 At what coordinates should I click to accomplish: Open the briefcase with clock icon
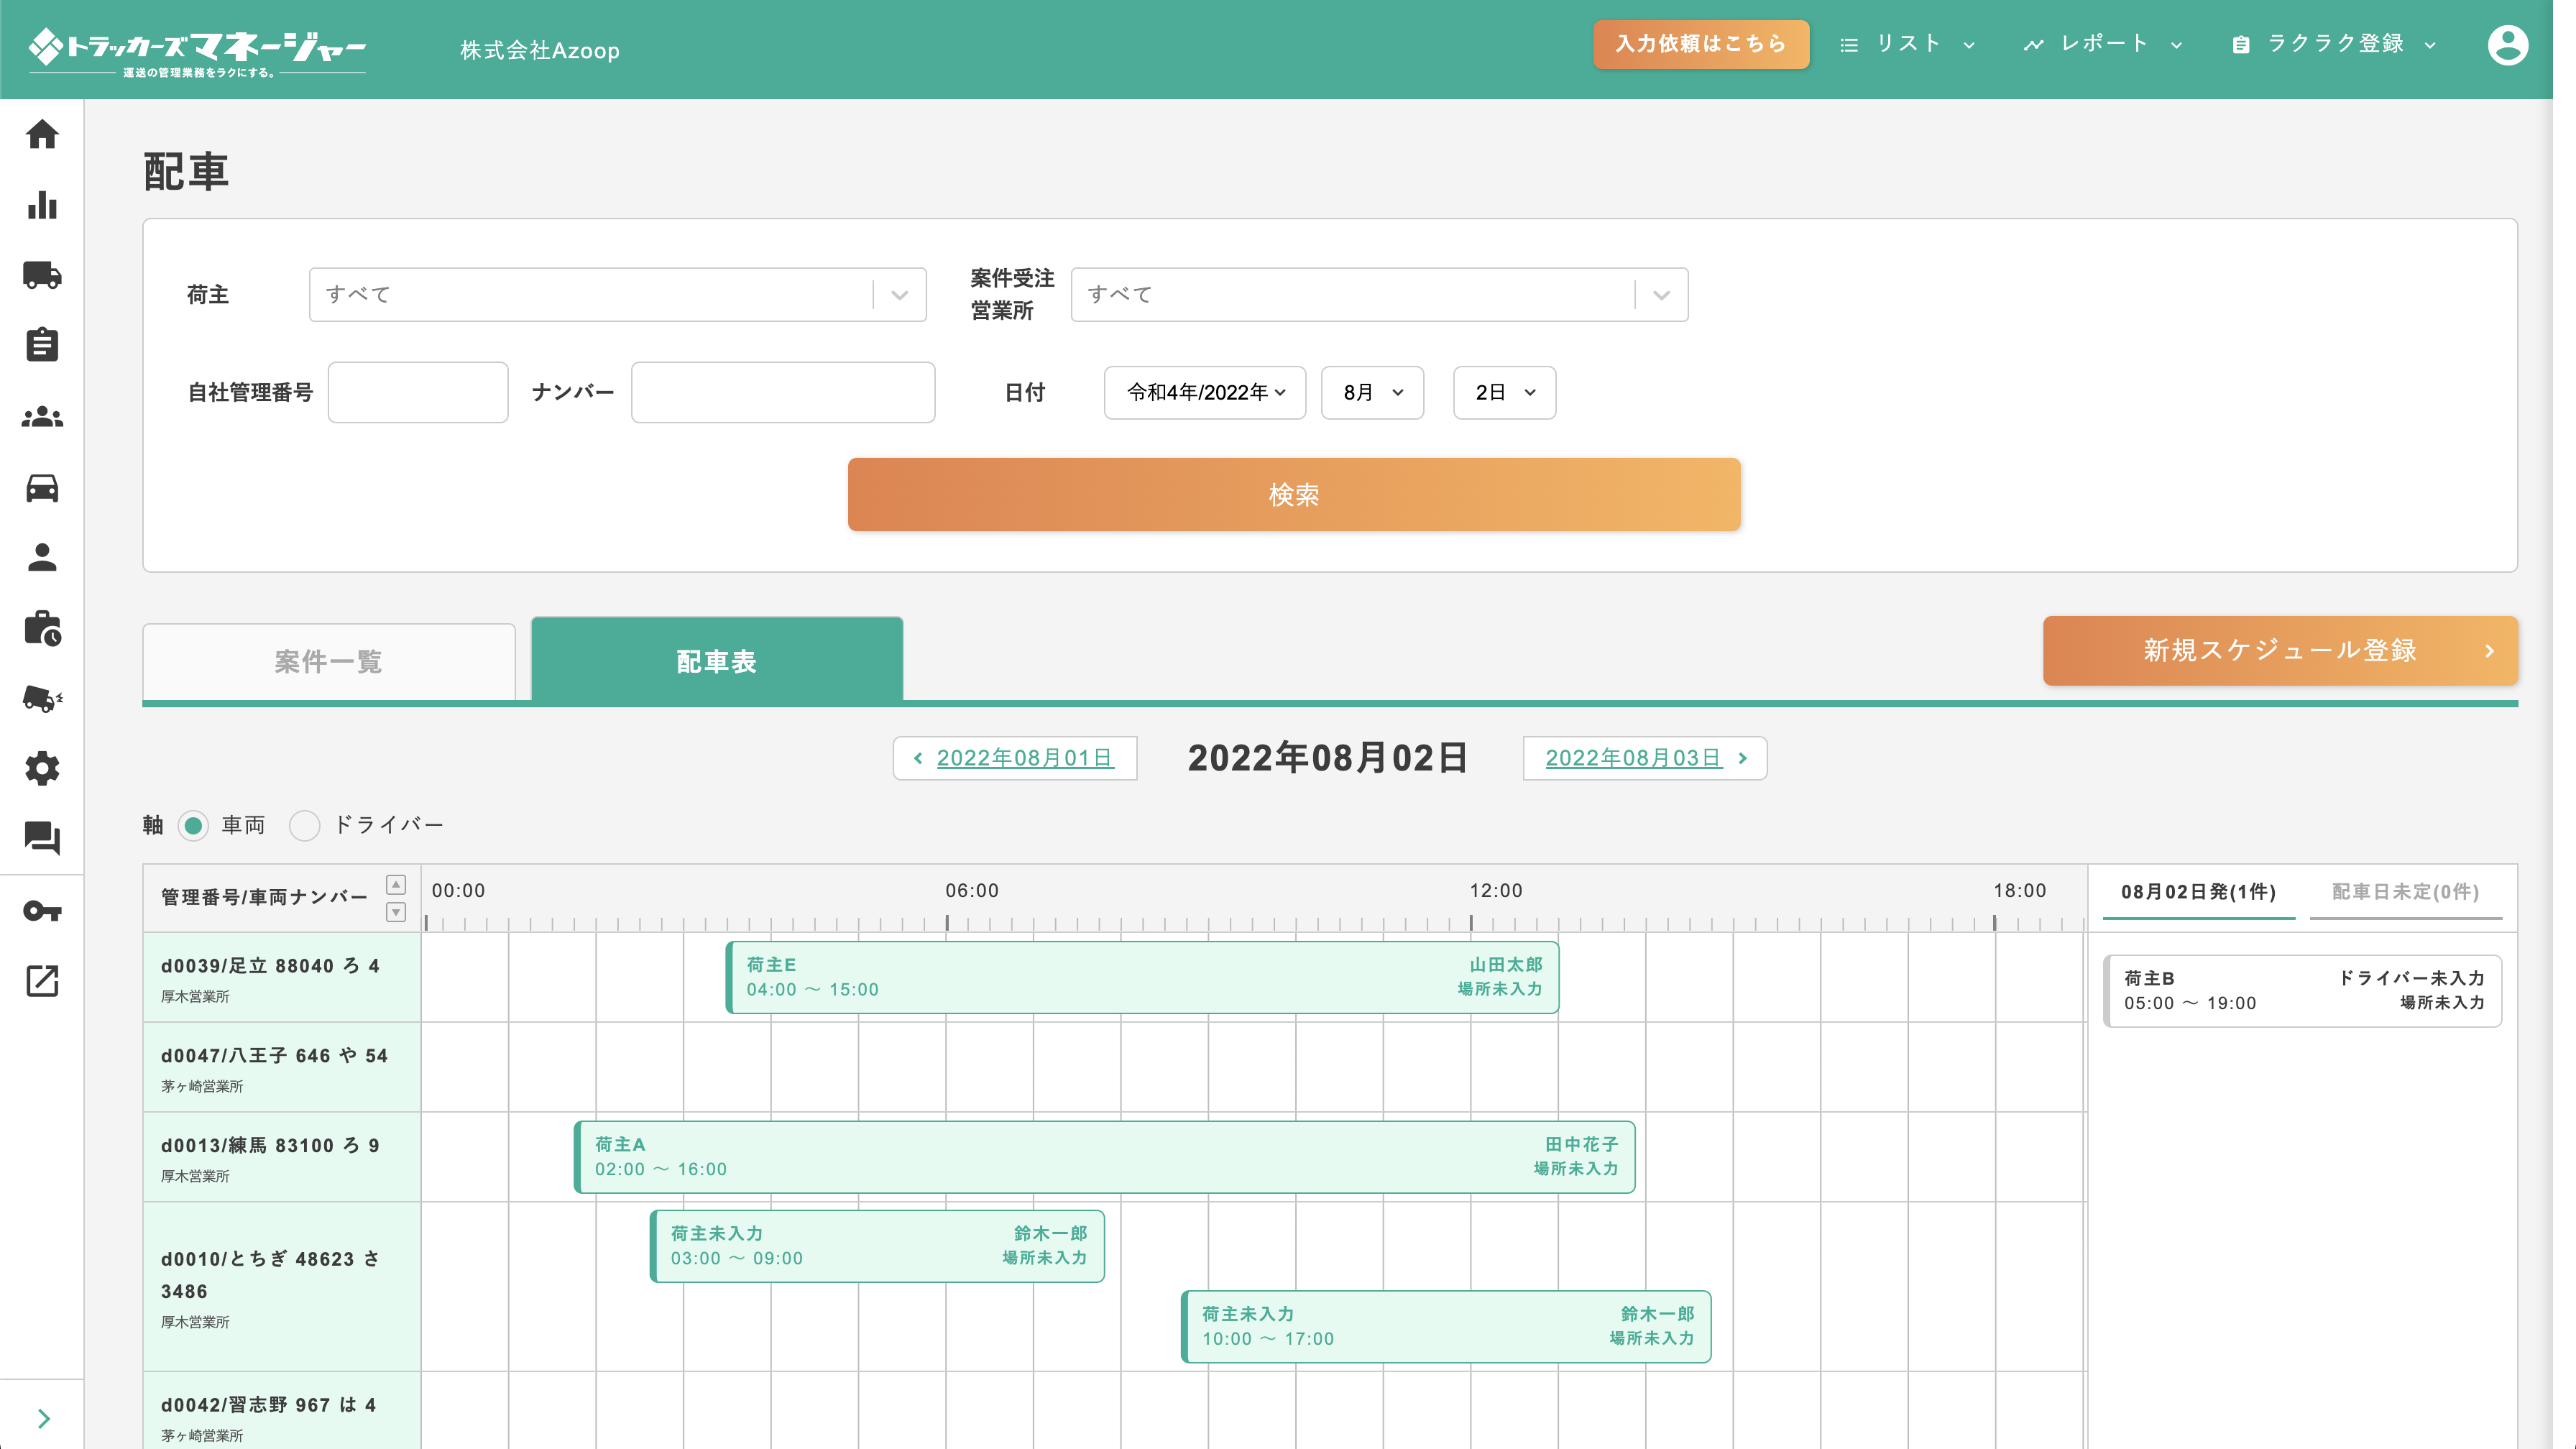coord(42,628)
